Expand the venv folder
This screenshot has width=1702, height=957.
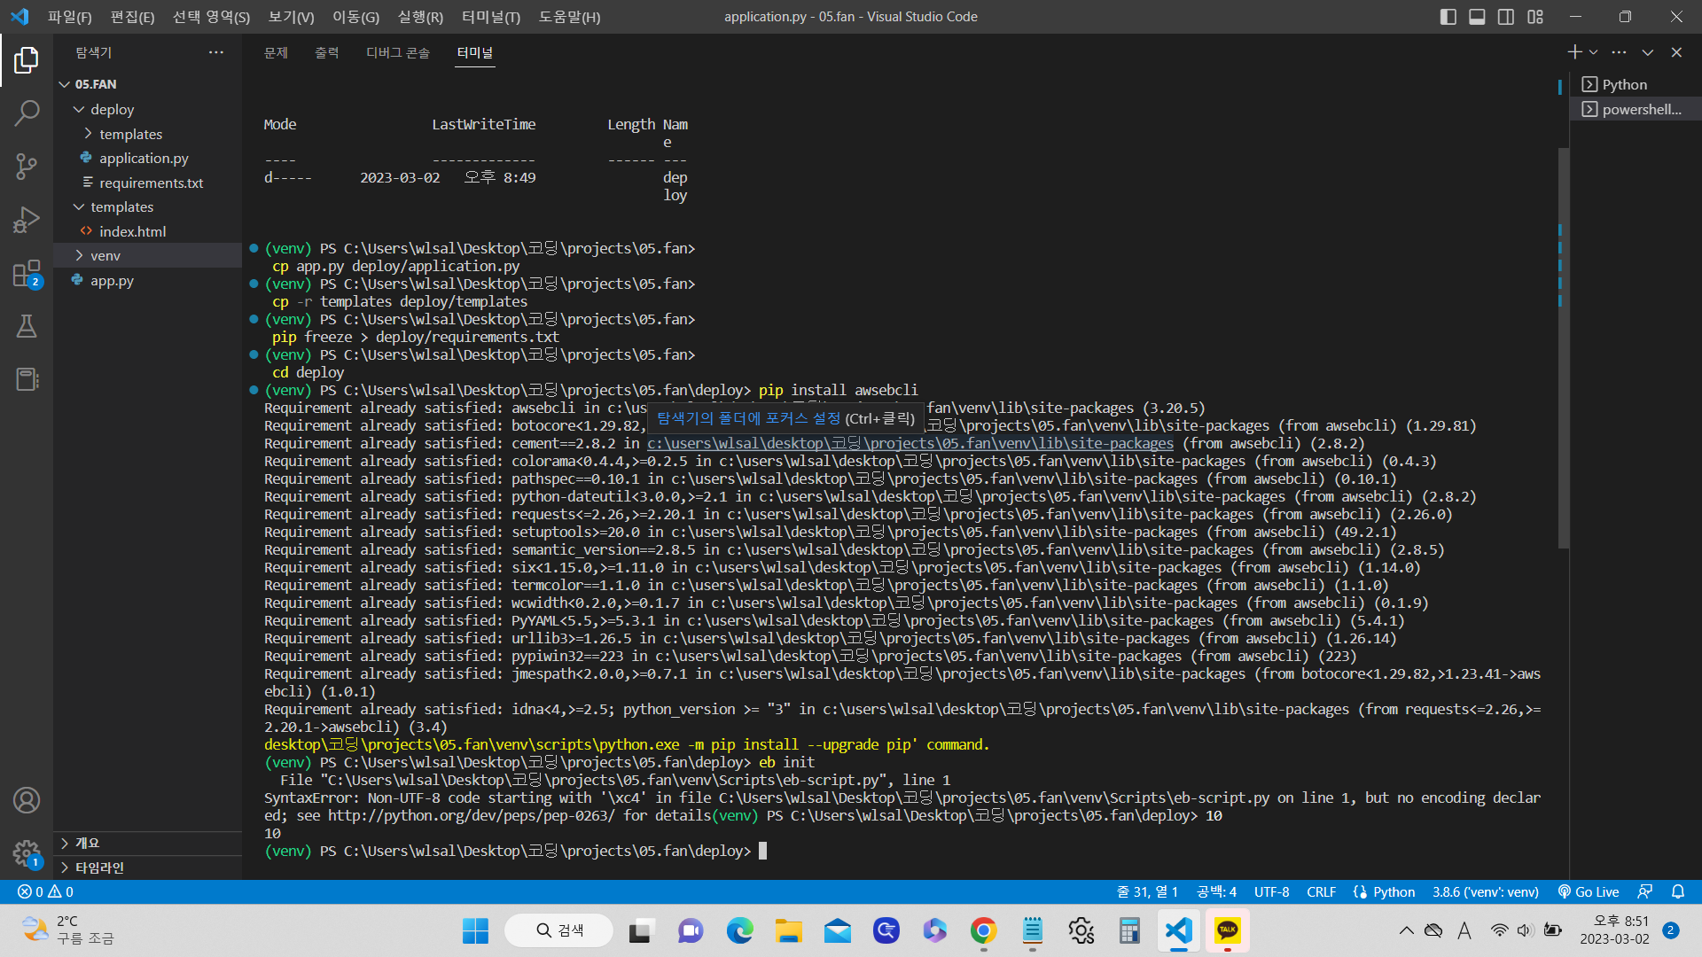tap(147, 255)
